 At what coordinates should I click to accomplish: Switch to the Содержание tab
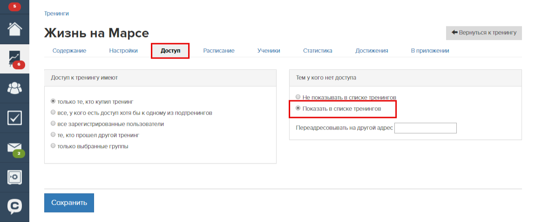(69, 51)
